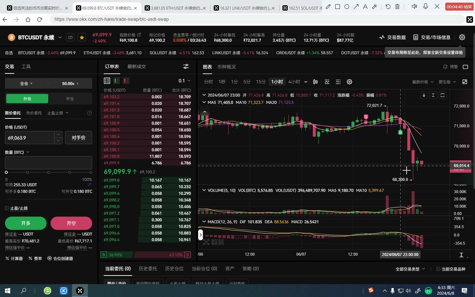Switch to 最新成交 tab
This screenshot has height=297, width=475.
pyautogui.click(x=137, y=66)
